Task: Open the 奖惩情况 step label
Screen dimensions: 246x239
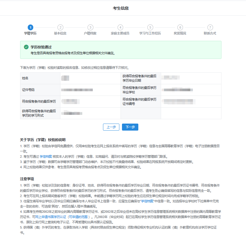Action: tap(180, 33)
